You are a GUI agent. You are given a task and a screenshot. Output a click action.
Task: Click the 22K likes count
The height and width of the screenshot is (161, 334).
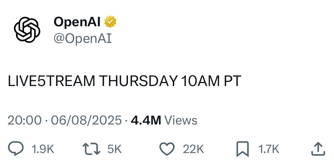(193, 149)
